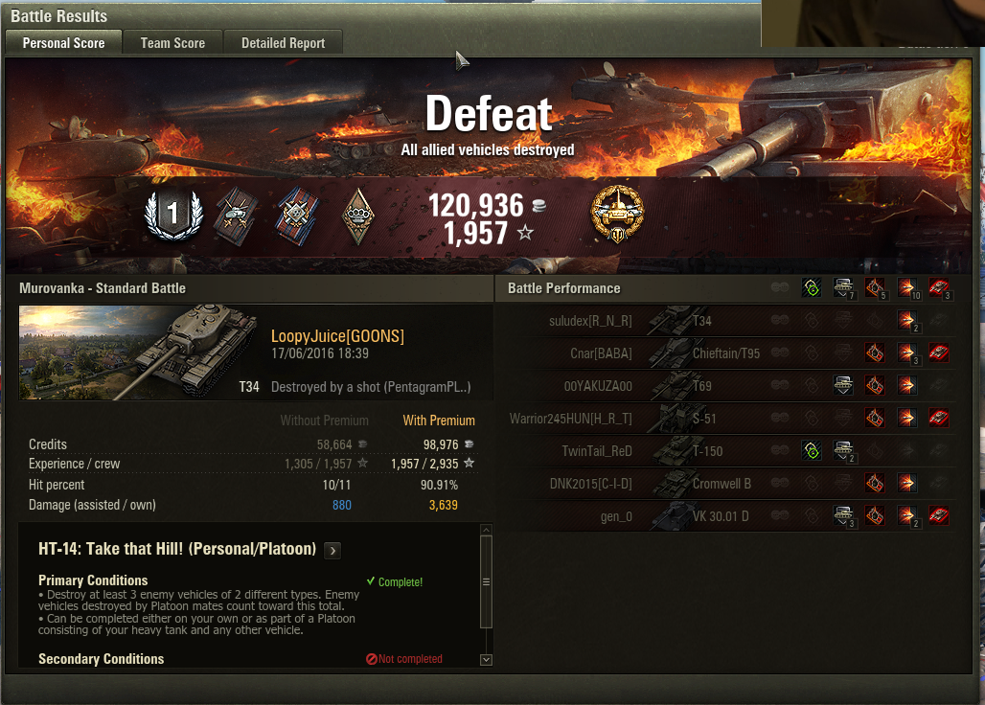Image resolution: width=985 pixels, height=705 pixels.
Task: Select the Personal Score tab
Action: point(63,43)
